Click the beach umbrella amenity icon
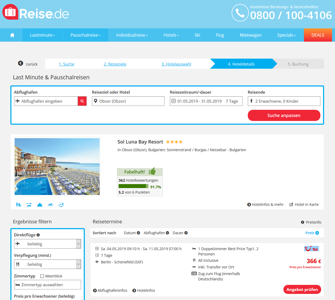 [x=29, y=205]
